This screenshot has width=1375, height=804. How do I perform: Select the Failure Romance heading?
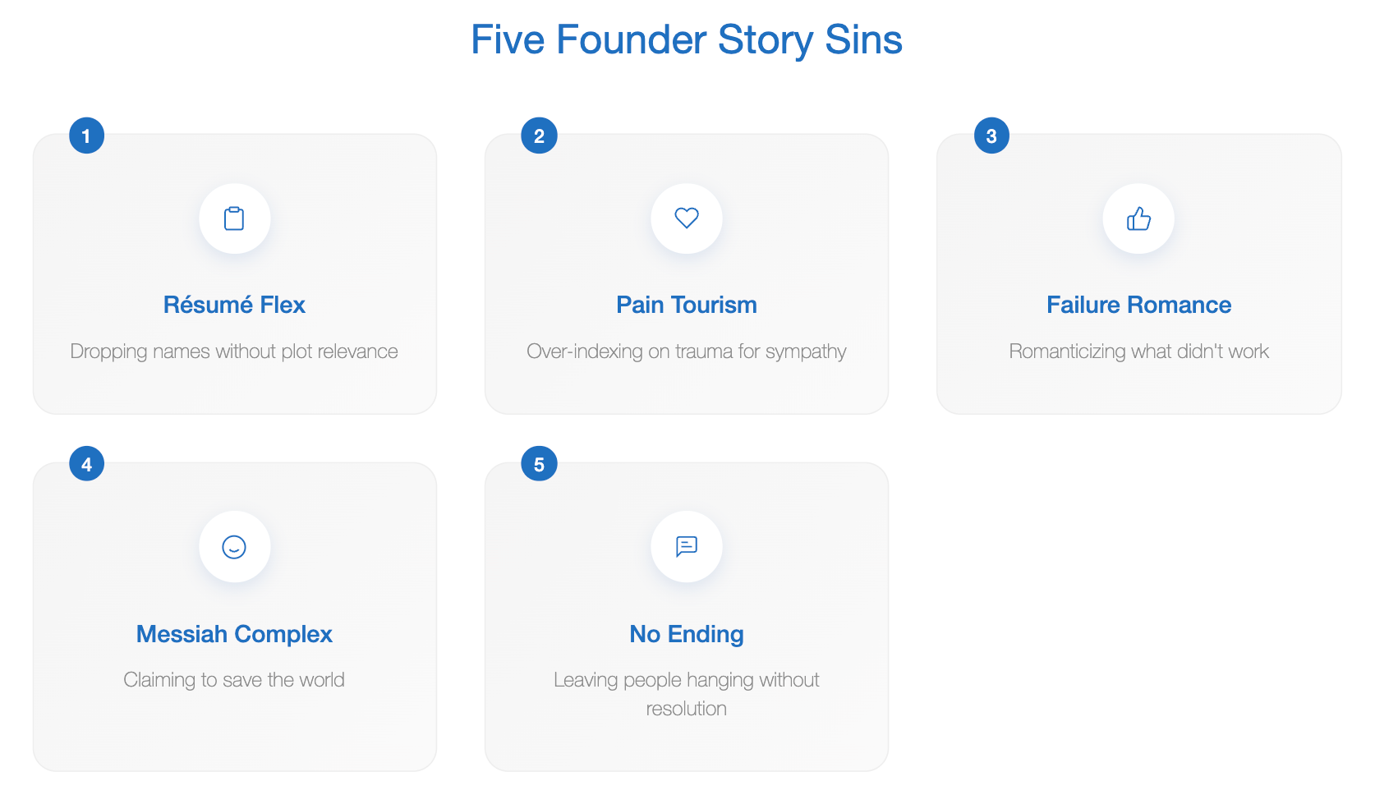[x=1138, y=305]
